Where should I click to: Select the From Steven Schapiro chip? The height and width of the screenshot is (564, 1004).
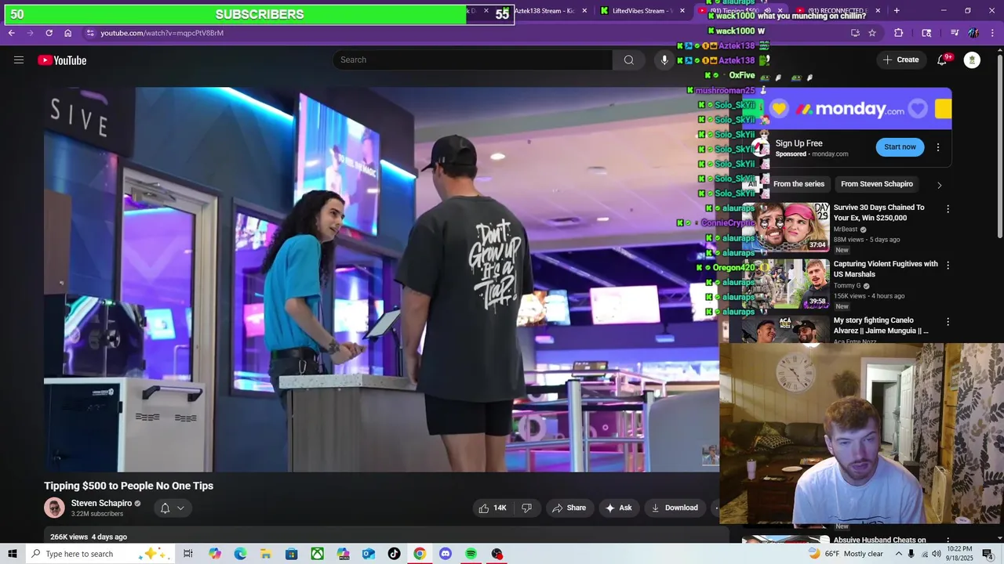[877, 184]
